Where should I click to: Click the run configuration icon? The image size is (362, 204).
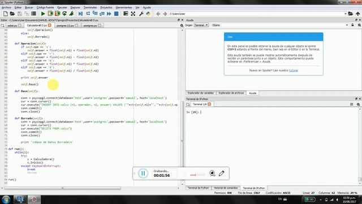click(71, 14)
